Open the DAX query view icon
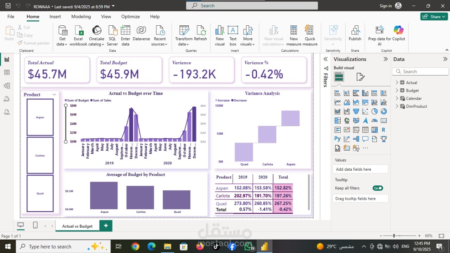450x253 pixels. 7,99
